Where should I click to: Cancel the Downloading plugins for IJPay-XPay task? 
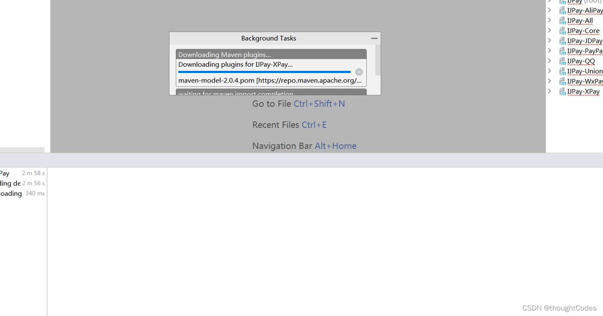coord(359,72)
